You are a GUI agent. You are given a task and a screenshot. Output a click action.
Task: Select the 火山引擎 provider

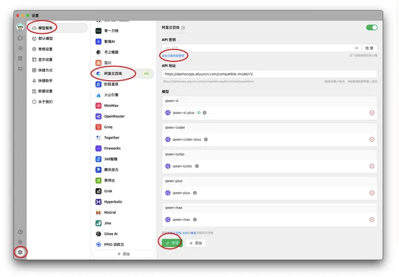tap(123, 95)
